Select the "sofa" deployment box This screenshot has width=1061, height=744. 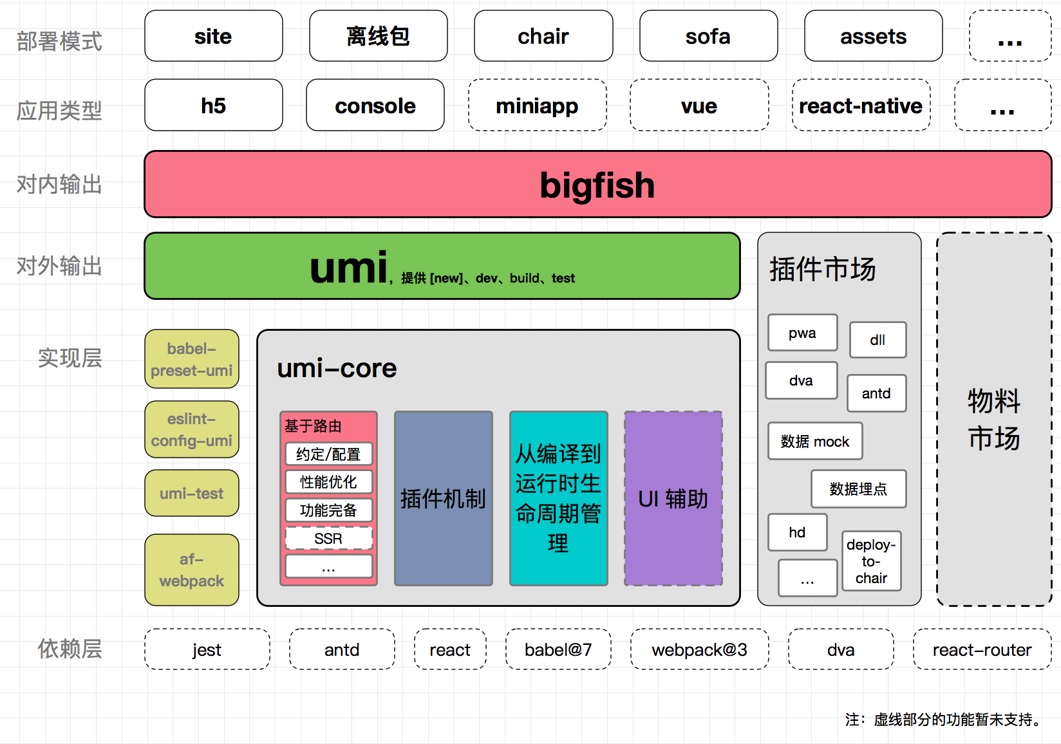pyautogui.click(x=708, y=36)
